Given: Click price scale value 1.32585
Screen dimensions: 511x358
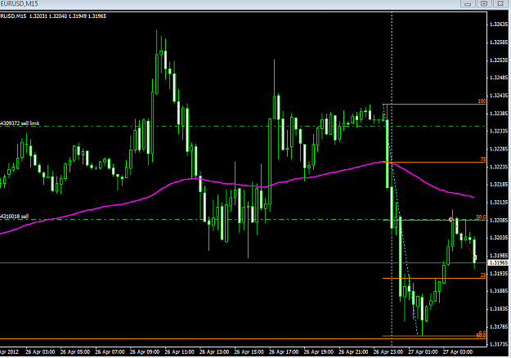Looking at the screenshot, I should (x=499, y=43).
